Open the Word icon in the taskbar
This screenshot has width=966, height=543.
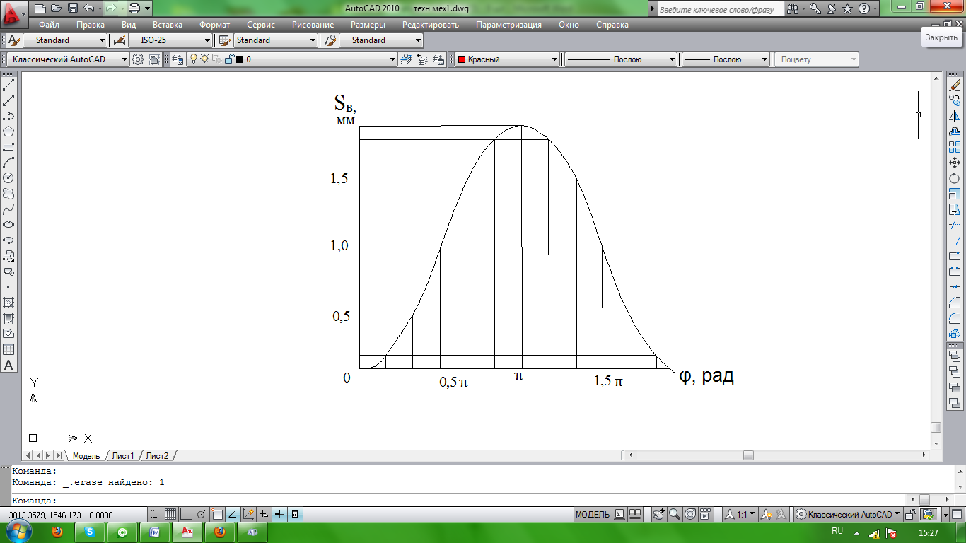[x=155, y=532]
